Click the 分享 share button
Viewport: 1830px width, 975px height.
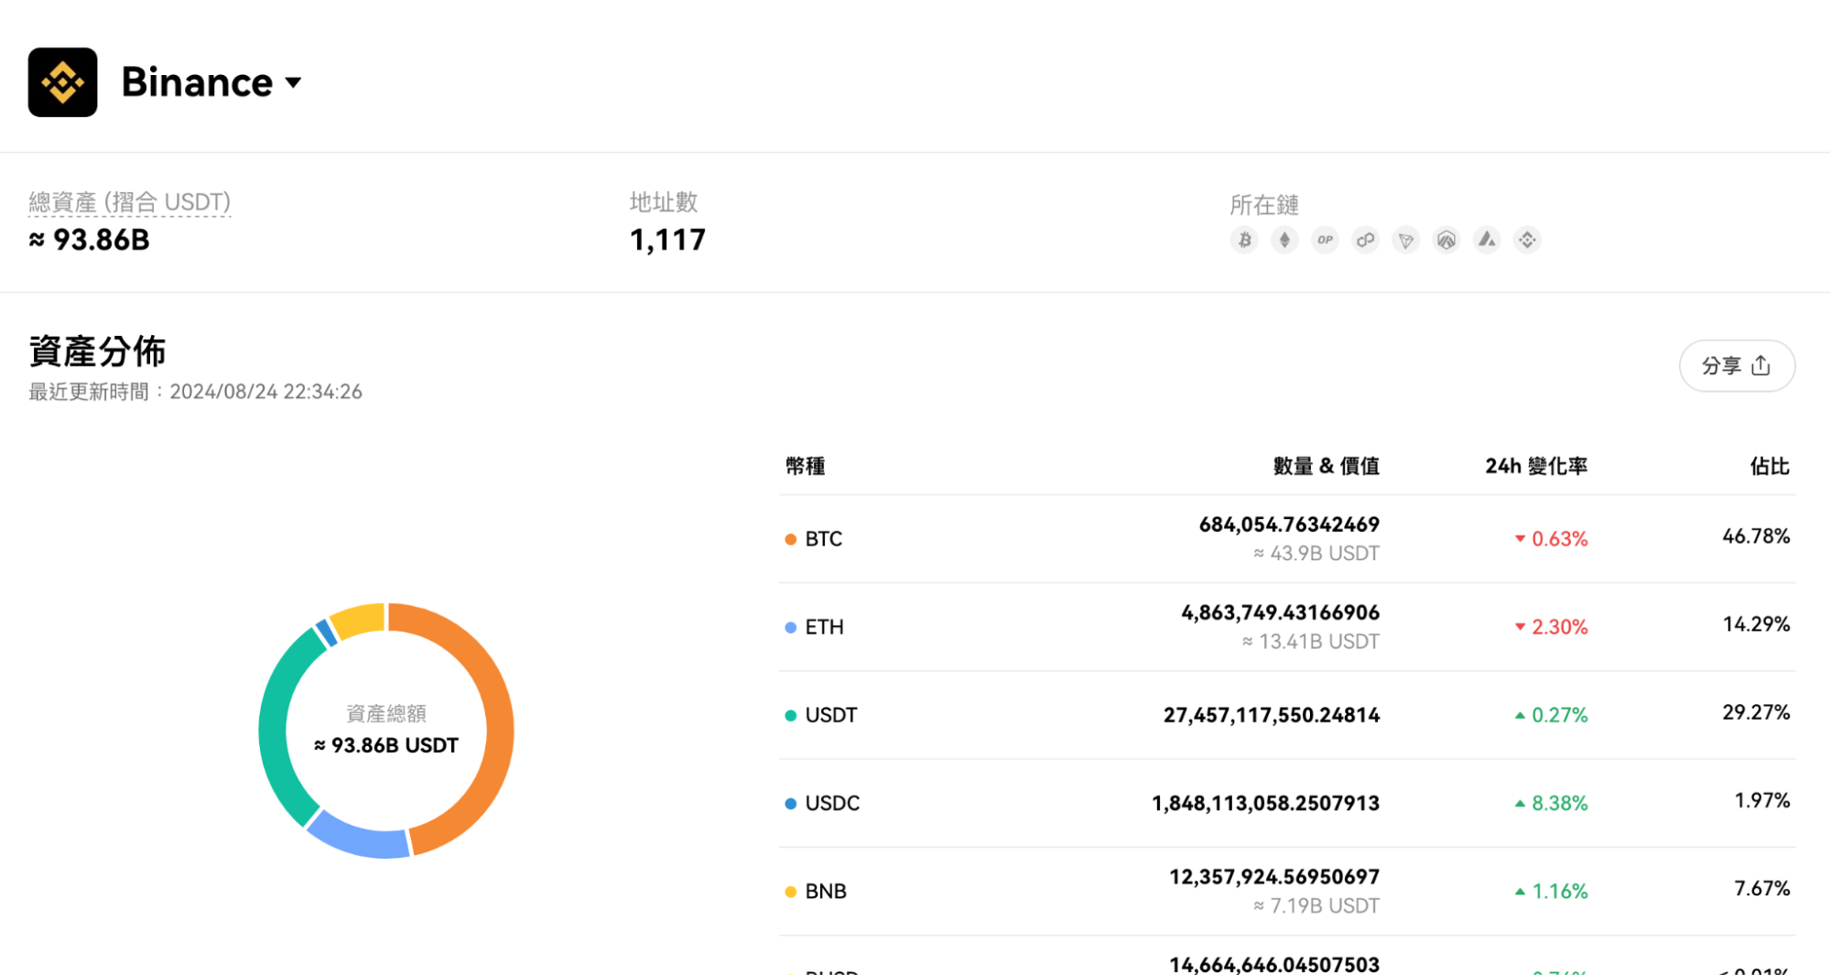pos(1737,366)
